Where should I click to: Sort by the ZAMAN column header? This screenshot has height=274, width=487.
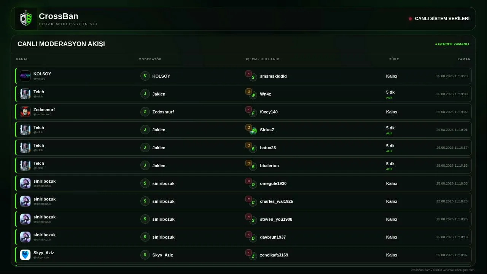[464, 59]
